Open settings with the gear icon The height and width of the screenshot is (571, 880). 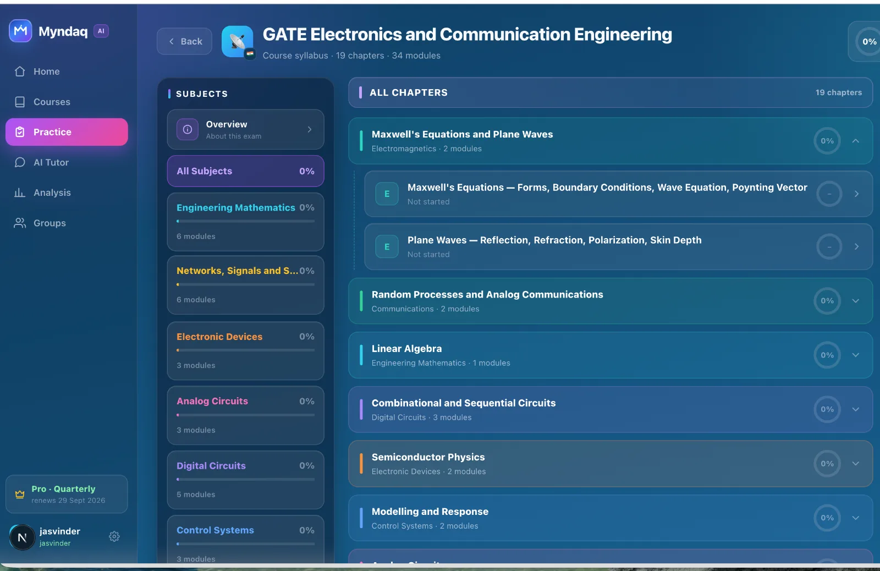(114, 536)
